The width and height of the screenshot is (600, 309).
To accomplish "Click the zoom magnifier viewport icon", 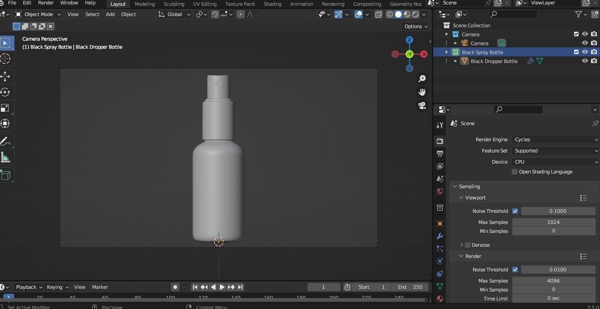I will (422, 79).
